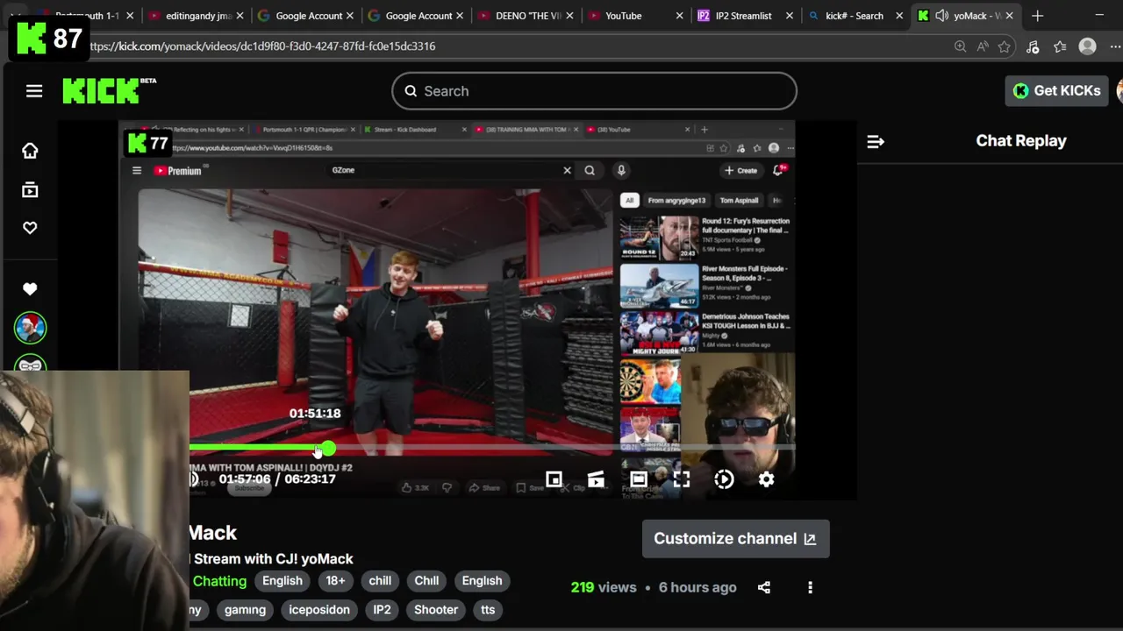Select the gaming tag
The width and height of the screenshot is (1123, 631).
click(245, 610)
